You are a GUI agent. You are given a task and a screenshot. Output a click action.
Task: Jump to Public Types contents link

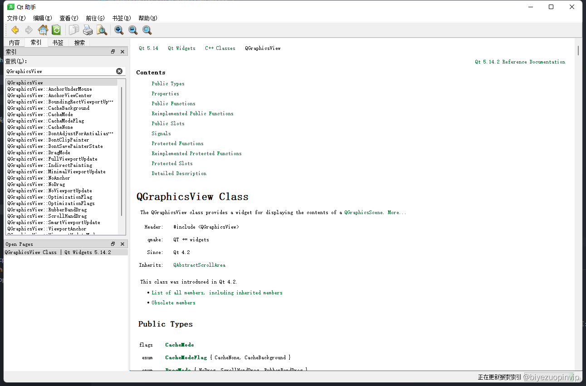pyautogui.click(x=168, y=83)
